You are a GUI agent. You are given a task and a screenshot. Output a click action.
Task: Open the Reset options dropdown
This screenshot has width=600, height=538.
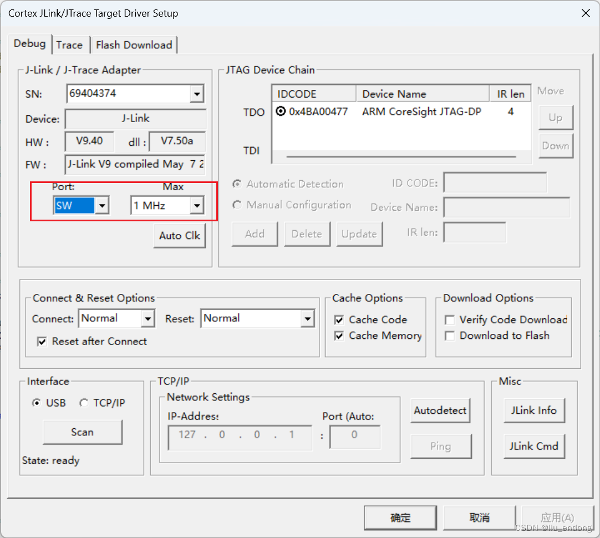click(x=307, y=318)
